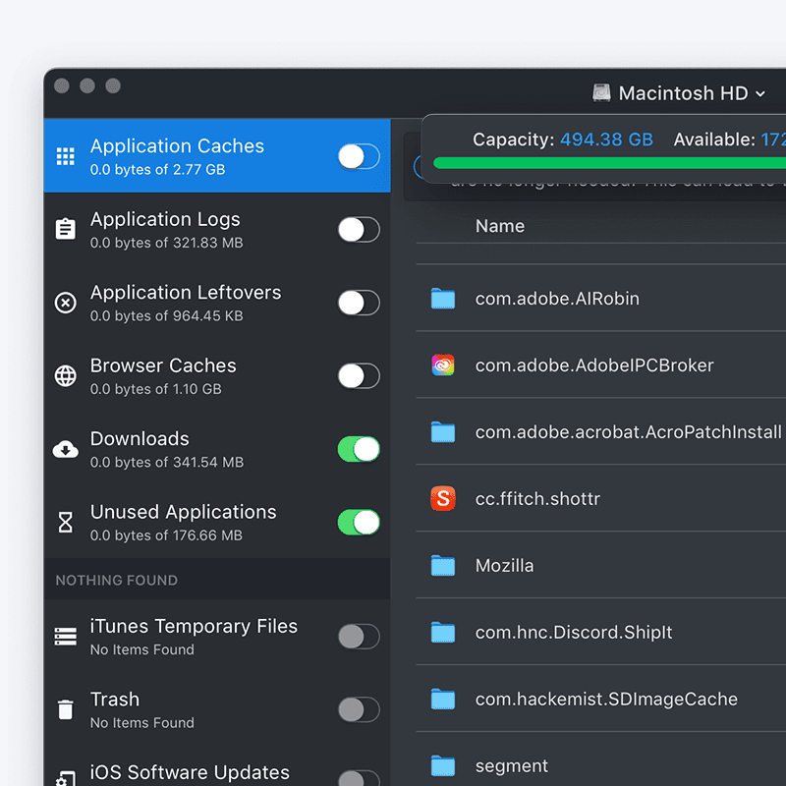Open the Application Leftovers category
Viewport: 786px width, 786px height.
(x=217, y=303)
